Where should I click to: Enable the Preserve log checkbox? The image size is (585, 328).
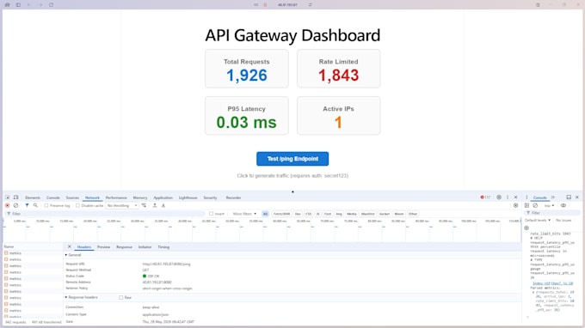(46, 205)
